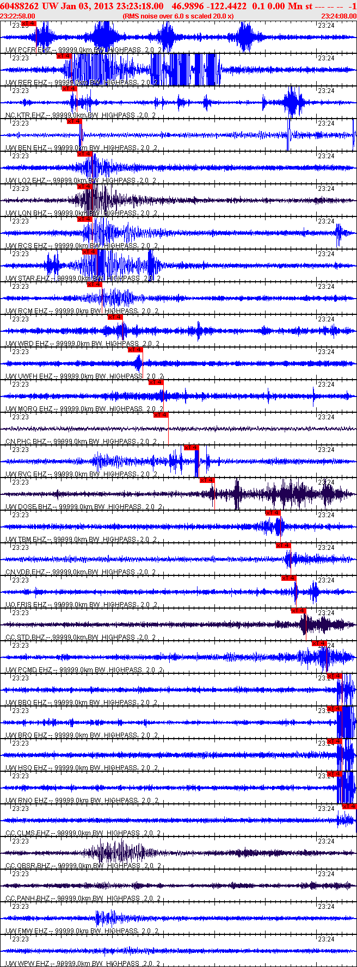Select the 'UW STAR EHZ' station label
The image size is (357, 967).
[x=28, y=278]
